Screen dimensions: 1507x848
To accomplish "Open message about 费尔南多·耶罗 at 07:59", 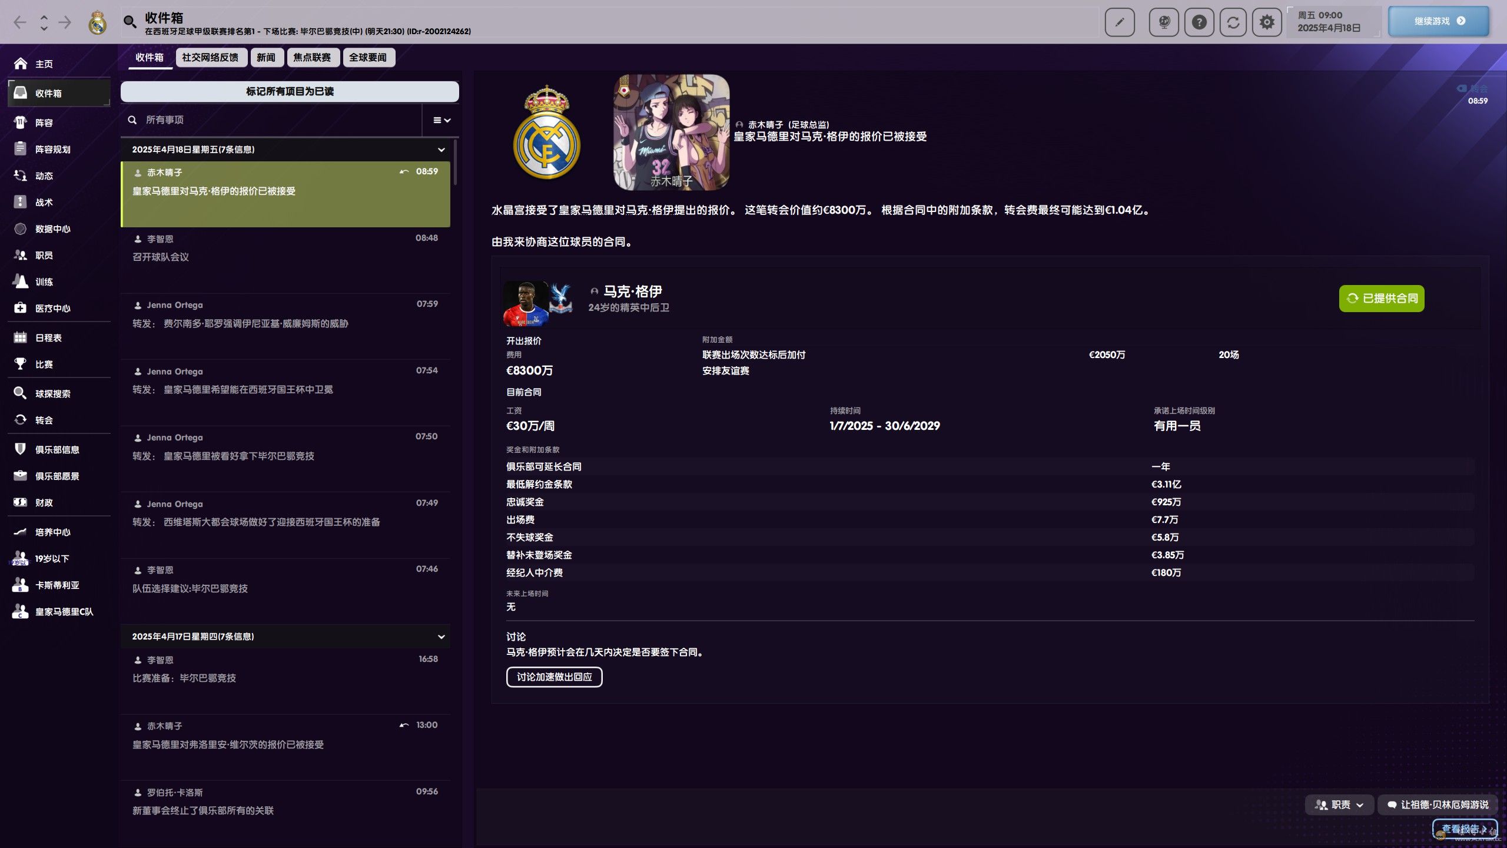I will tap(286, 327).
